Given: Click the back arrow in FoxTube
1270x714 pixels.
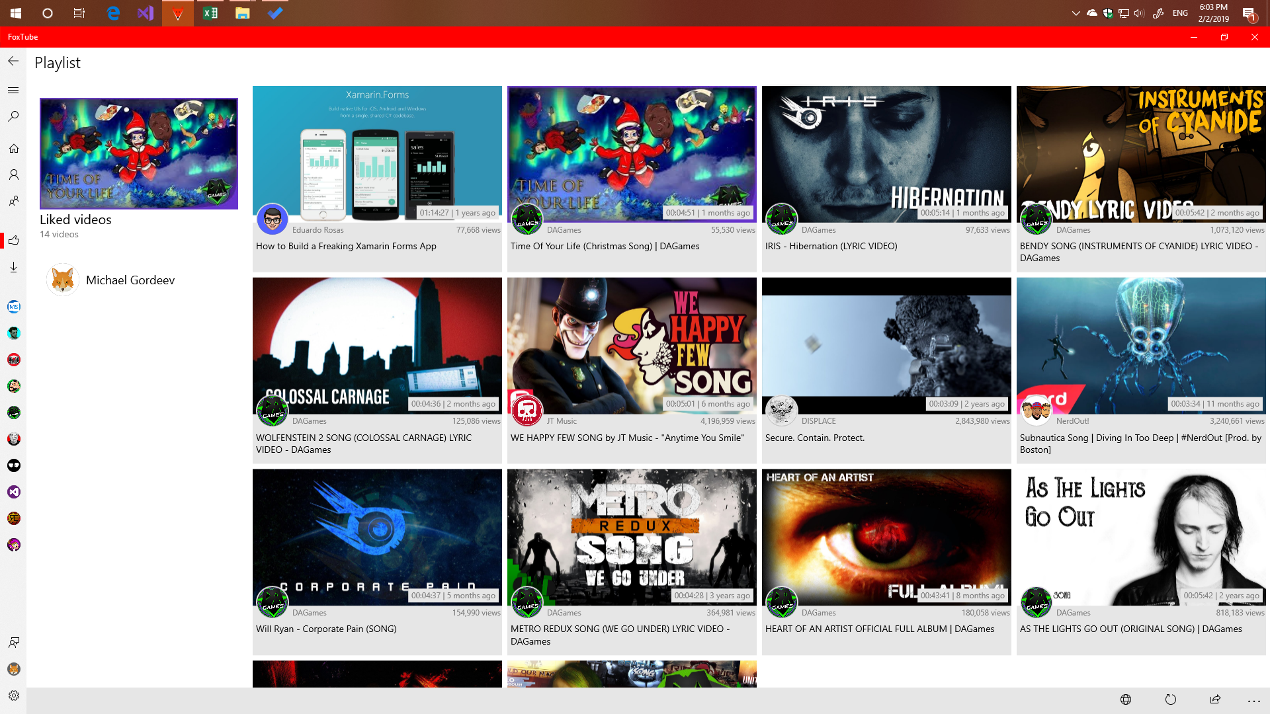Looking at the screenshot, I should (13, 61).
